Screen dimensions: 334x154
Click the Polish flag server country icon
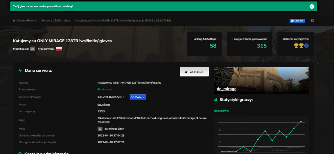59,49
